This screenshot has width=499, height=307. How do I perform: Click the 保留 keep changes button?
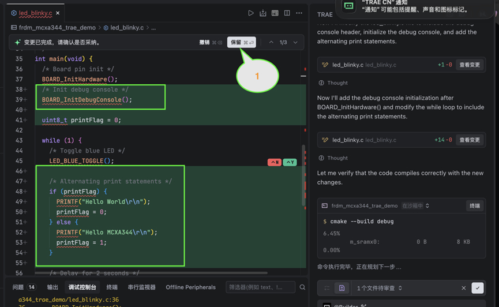(242, 42)
